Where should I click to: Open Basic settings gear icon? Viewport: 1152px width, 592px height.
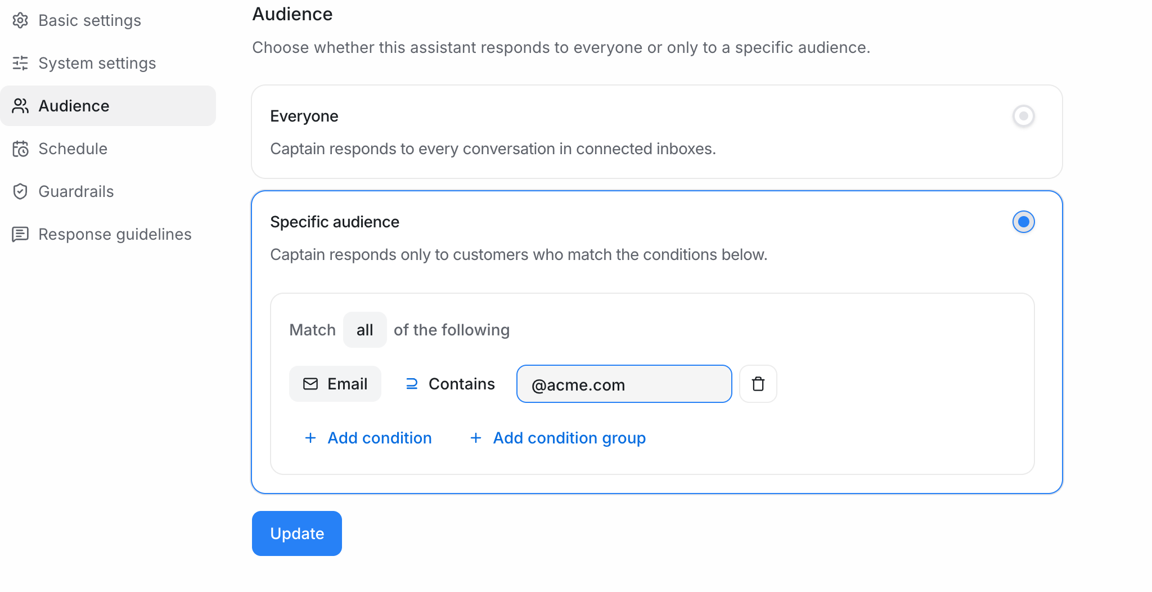(20, 20)
